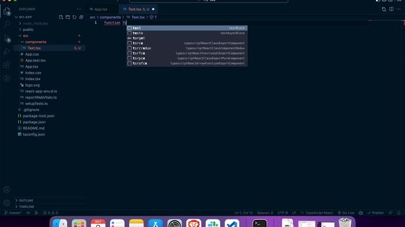Change end of line via LF

[x=294, y=213]
